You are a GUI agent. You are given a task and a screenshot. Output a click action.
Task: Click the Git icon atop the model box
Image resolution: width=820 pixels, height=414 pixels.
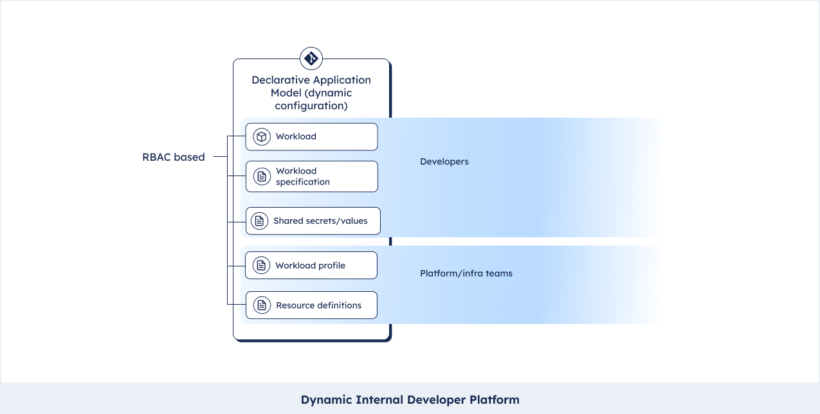(x=311, y=59)
